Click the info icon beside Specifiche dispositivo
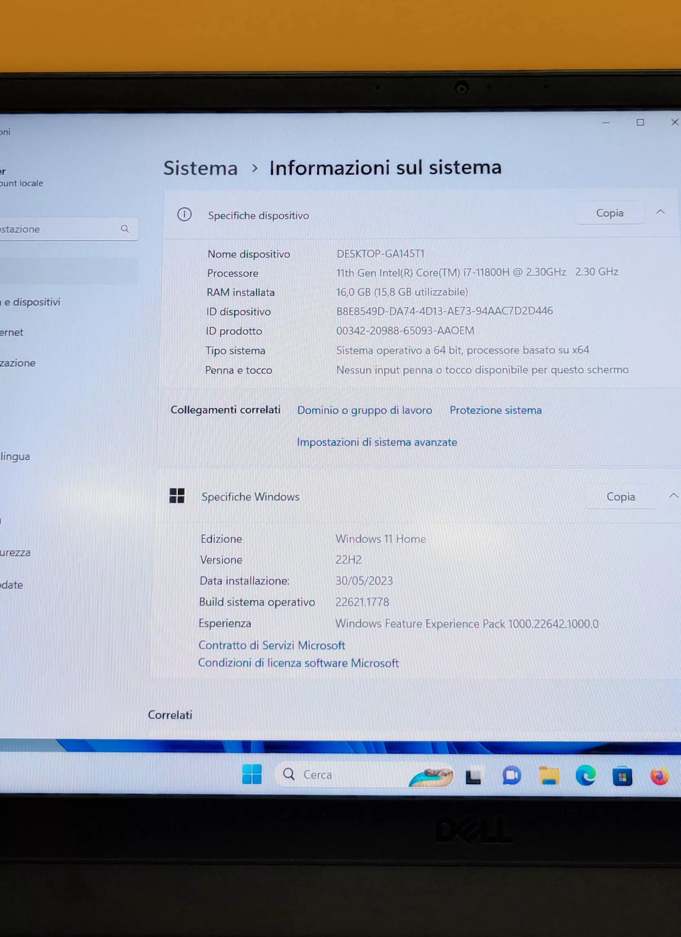This screenshot has width=681, height=937. (184, 215)
